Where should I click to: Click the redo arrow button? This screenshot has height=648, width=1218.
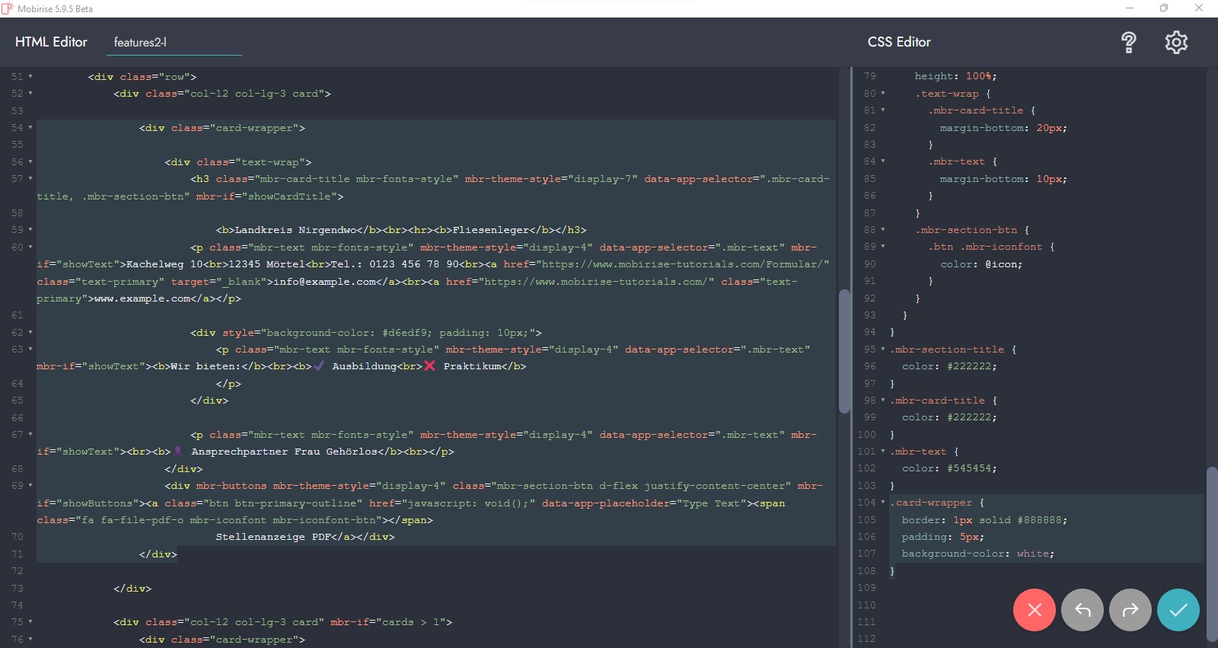coord(1130,610)
